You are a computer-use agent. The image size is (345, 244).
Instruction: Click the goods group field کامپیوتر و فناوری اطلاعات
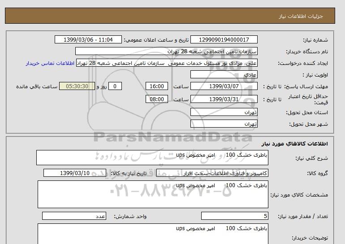pyautogui.click(x=212, y=173)
